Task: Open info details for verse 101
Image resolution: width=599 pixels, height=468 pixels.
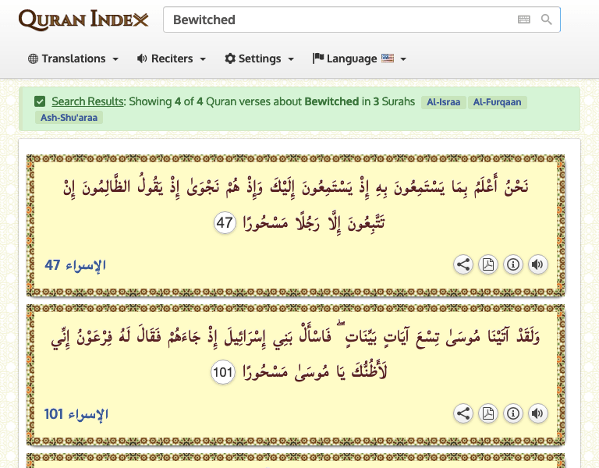Action: 513,413
